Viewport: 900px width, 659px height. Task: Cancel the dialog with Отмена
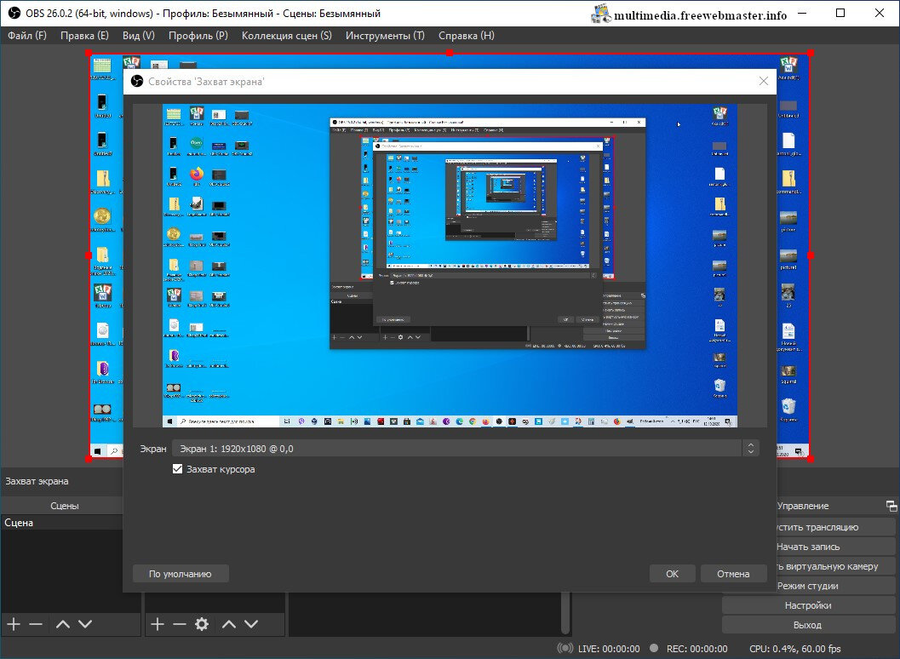click(733, 574)
